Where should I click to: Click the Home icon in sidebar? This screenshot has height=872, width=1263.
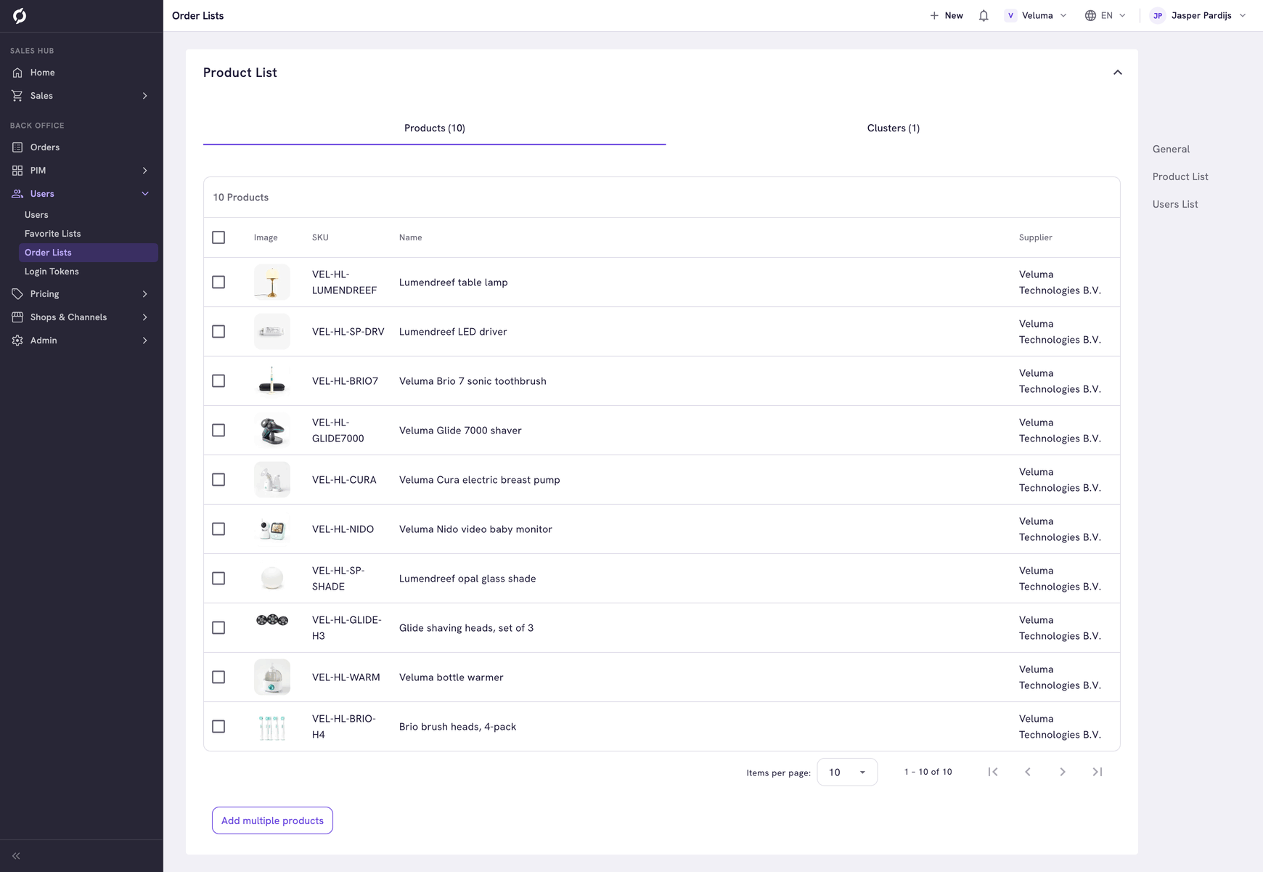click(x=17, y=73)
